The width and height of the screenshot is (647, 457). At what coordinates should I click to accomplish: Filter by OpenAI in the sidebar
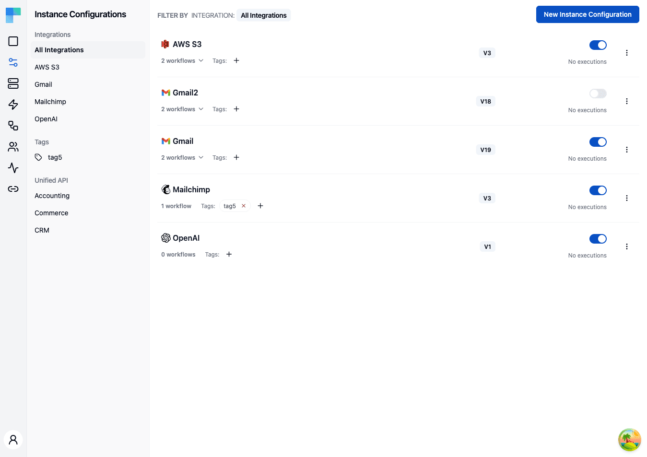click(88, 119)
